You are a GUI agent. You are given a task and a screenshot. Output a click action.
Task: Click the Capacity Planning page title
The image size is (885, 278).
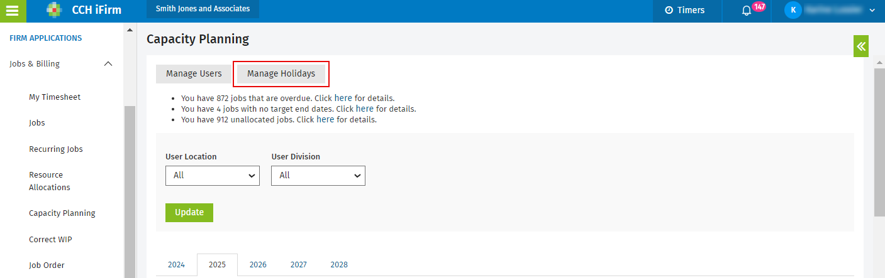[x=198, y=39]
